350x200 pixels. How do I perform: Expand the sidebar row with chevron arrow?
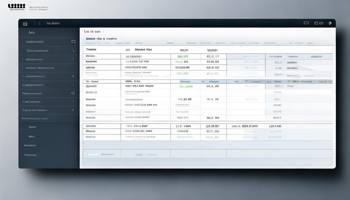(x=73, y=76)
